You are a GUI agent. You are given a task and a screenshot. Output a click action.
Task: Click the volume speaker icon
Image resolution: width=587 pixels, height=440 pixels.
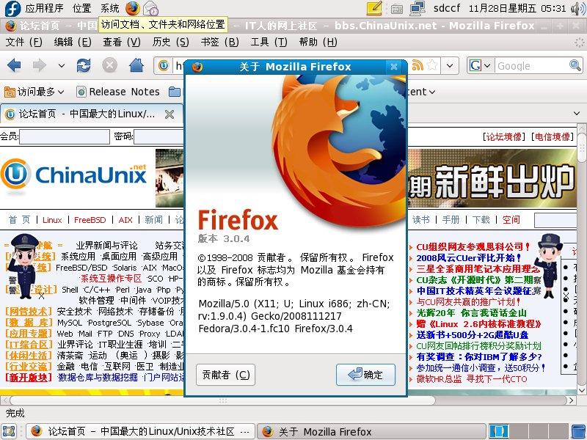[x=578, y=8]
